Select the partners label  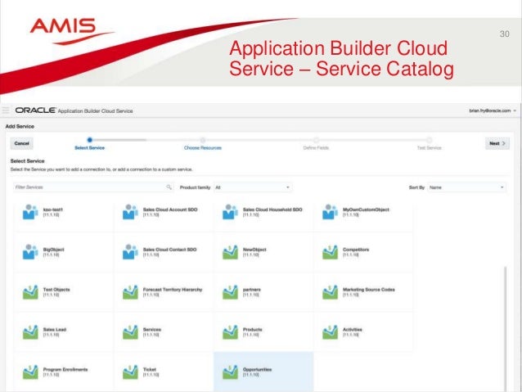[252, 290]
